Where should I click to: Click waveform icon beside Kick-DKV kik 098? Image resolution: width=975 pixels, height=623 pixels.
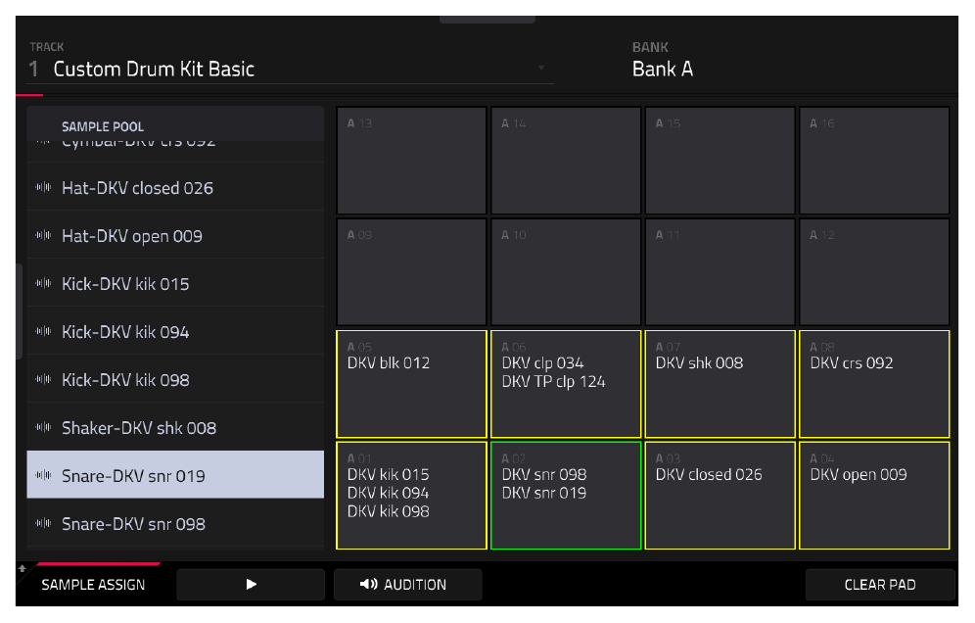tap(43, 379)
